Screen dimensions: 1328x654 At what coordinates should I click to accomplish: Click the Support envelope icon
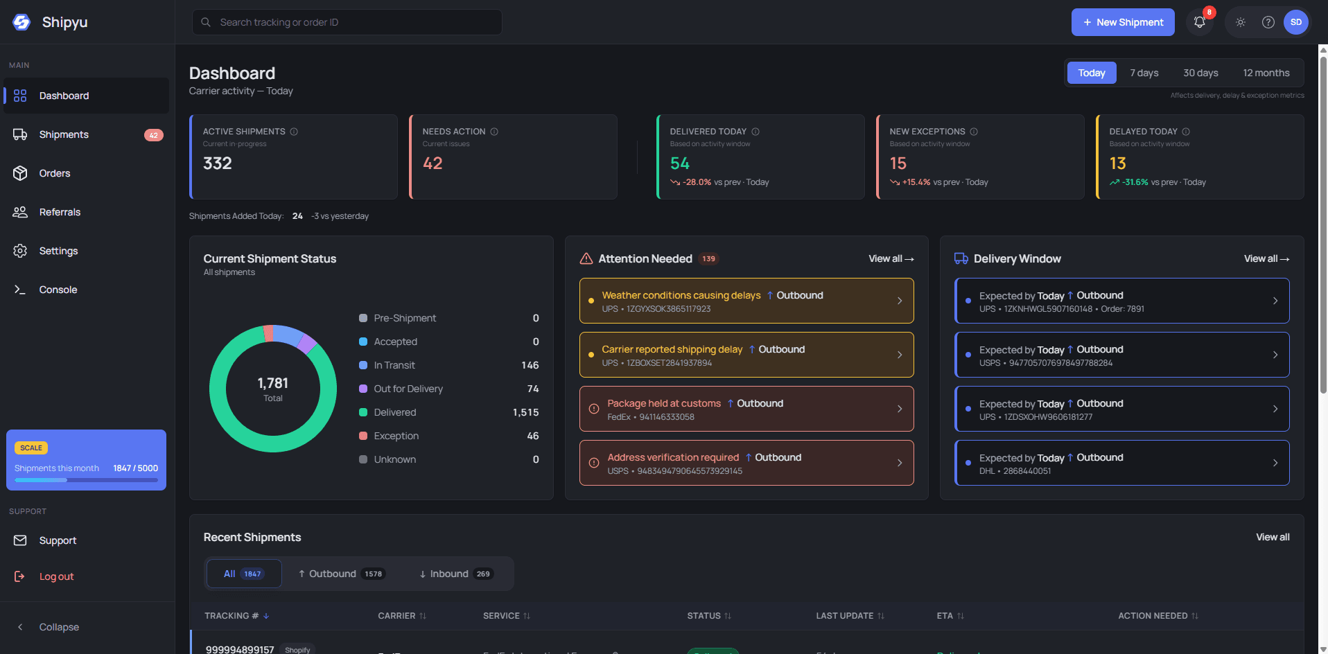pos(20,540)
